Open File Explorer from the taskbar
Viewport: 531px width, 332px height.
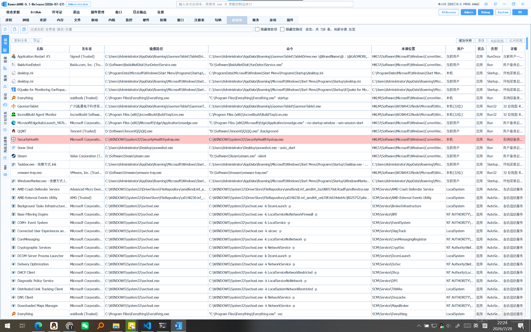click(116, 326)
